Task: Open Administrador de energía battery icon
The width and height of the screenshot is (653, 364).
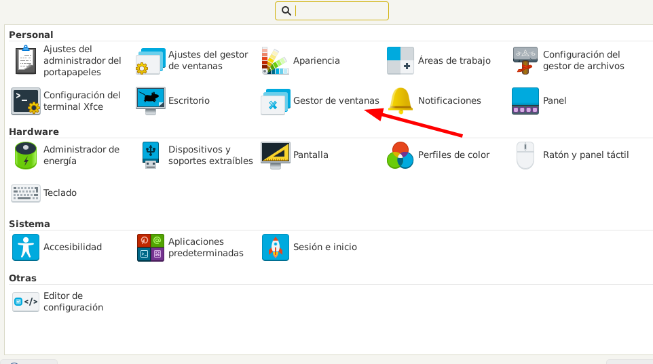Action: coord(26,155)
